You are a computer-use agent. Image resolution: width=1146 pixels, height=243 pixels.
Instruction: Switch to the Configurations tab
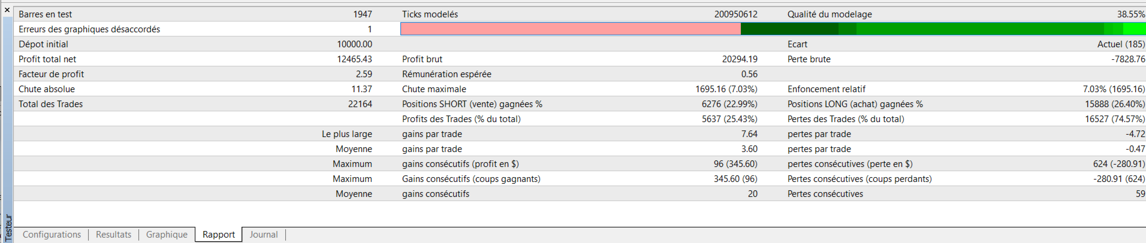point(52,235)
